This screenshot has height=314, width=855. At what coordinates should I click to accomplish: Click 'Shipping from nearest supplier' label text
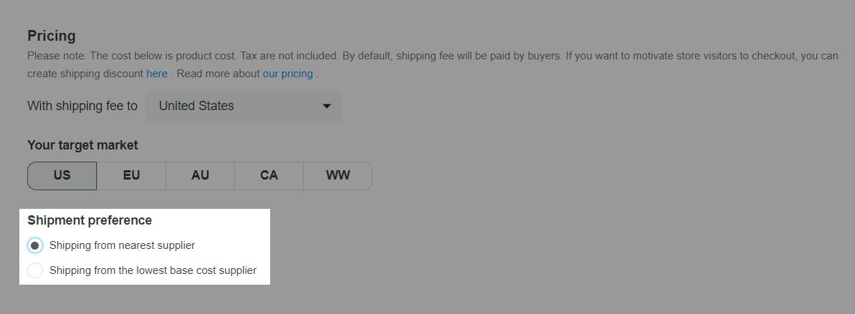[x=122, y=245]
